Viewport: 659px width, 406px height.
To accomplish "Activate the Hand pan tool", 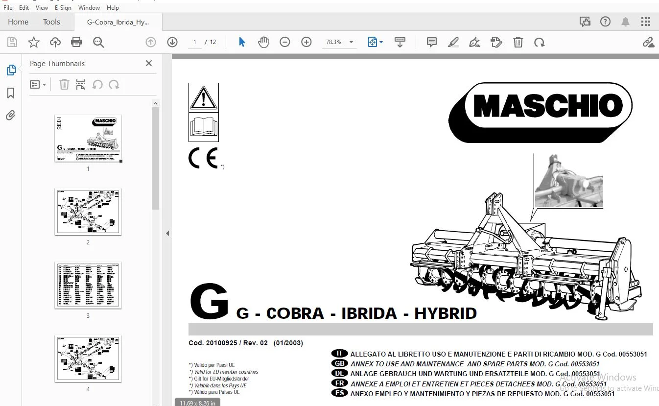I will [x=263, y=42].
